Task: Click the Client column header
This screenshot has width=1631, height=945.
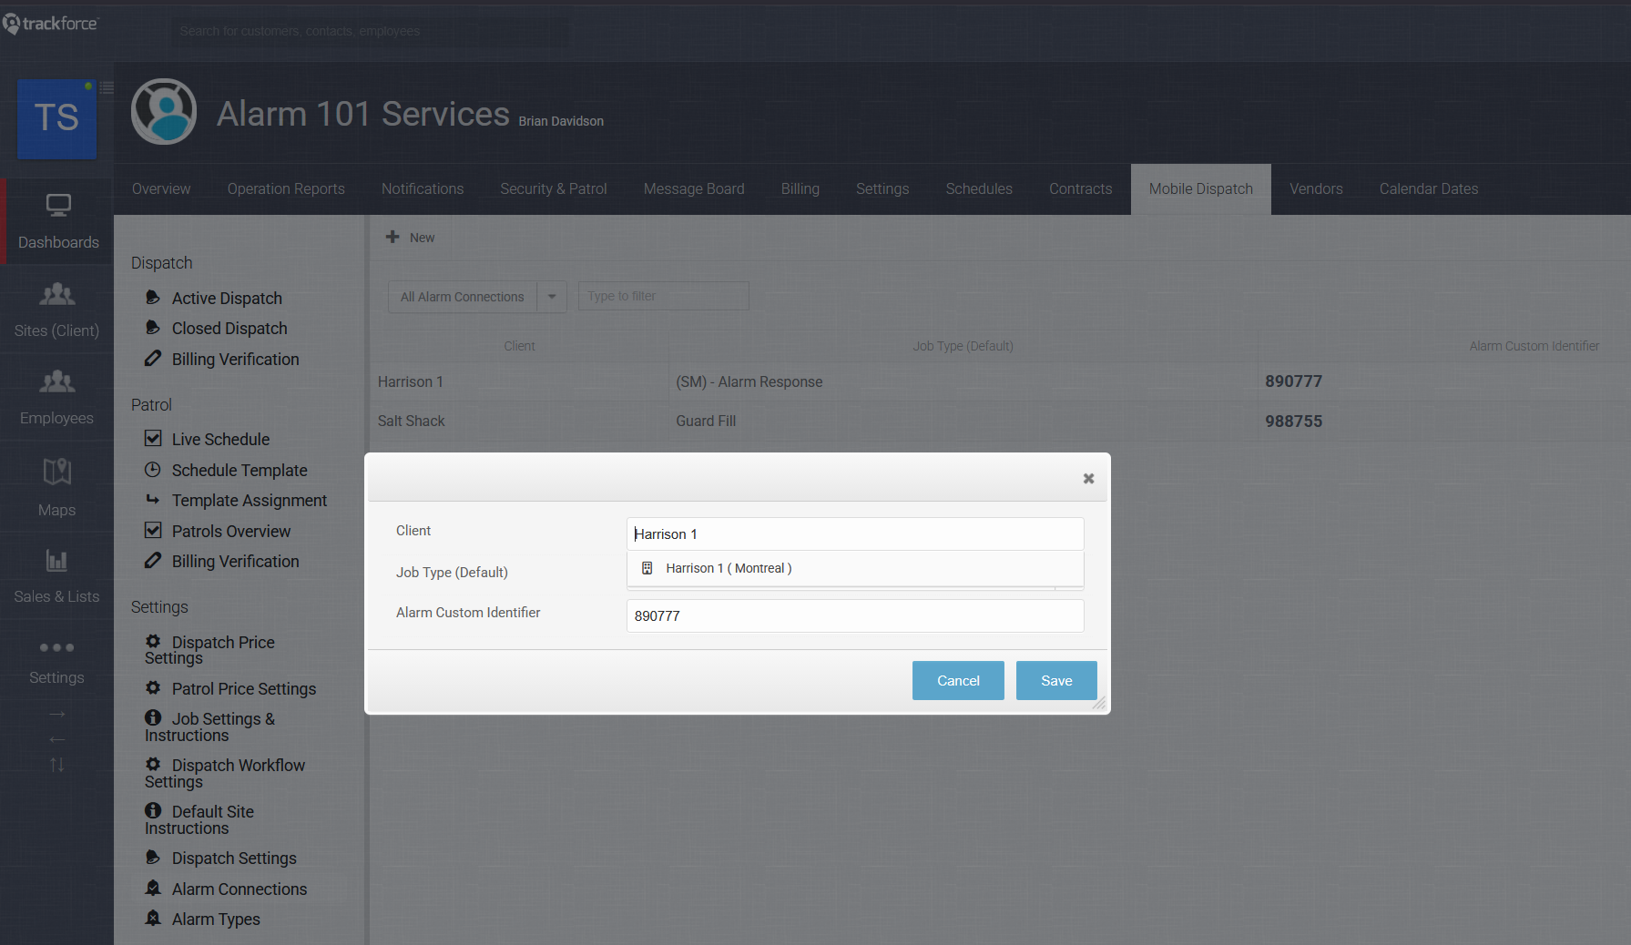Action: pyautogui.click(x=519, y=346)
